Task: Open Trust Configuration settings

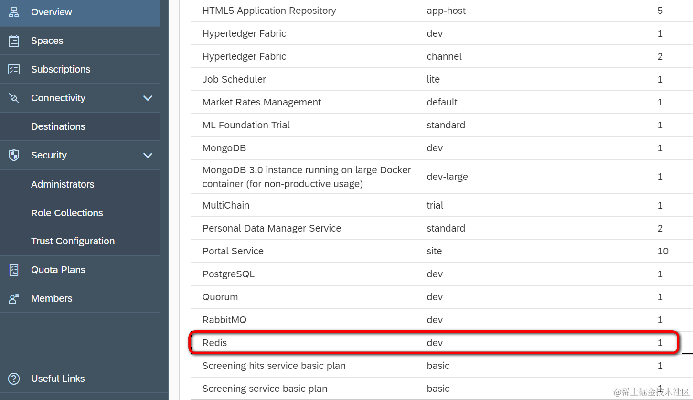Action: point(73,241)
